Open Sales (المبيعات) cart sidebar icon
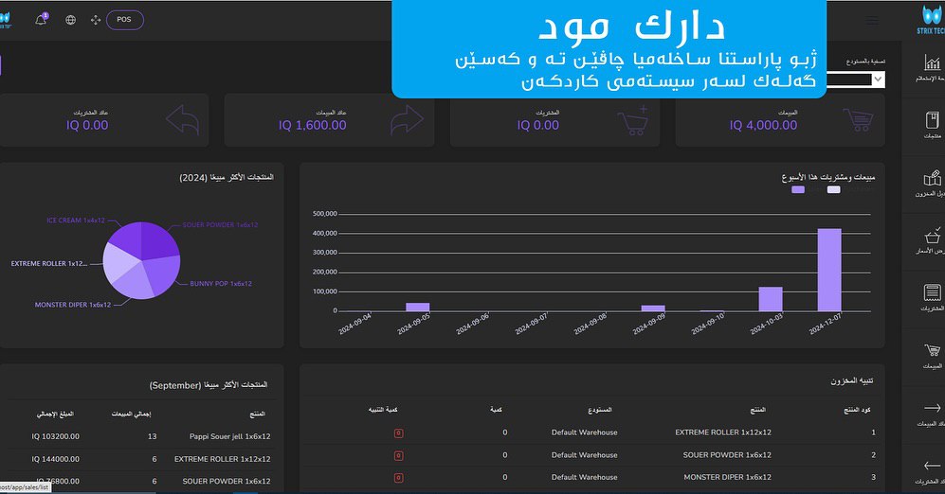945x494 pixels. pos(932,350)
